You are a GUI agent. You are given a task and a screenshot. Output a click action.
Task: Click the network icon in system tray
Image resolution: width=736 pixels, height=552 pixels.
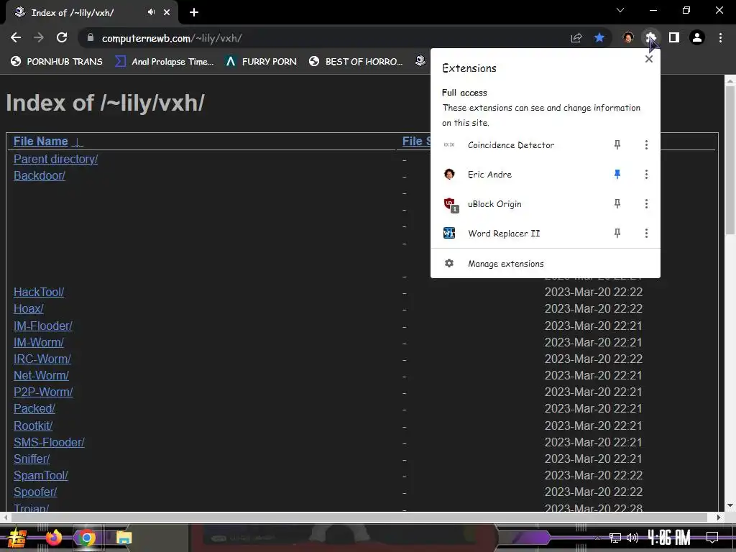[615, 538]
